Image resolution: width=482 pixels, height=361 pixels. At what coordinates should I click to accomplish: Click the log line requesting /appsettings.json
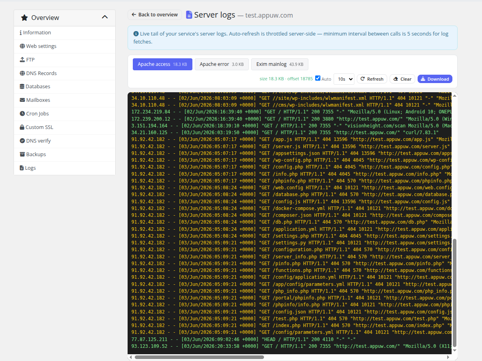[291, 153]
